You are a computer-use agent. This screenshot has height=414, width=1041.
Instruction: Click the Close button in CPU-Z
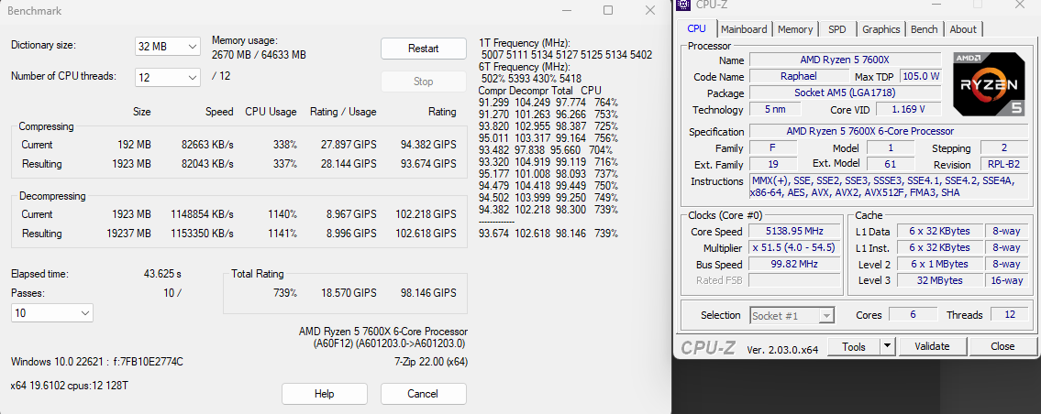[x=1002, y=346]
